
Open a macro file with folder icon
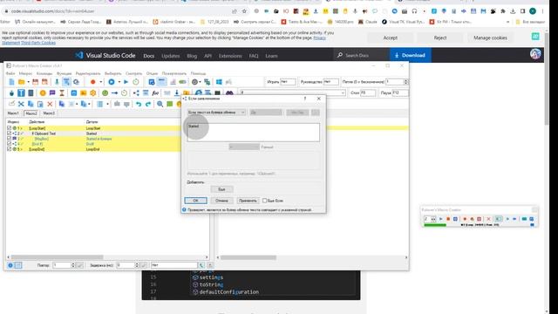[x=21, y=82]
